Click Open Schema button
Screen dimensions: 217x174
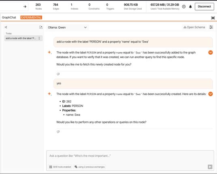coord(194,27)
